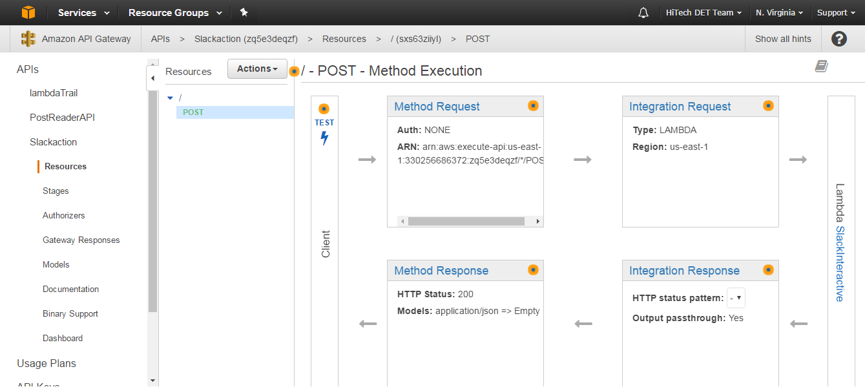Click left arrow of Method Request scrollbar
This screenshot has width=865, height=389.
click(x=402, y=221)
